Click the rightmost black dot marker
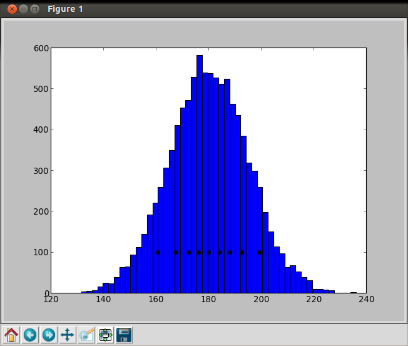This screenshot has height=346, width=408. (x=260, y=252)
